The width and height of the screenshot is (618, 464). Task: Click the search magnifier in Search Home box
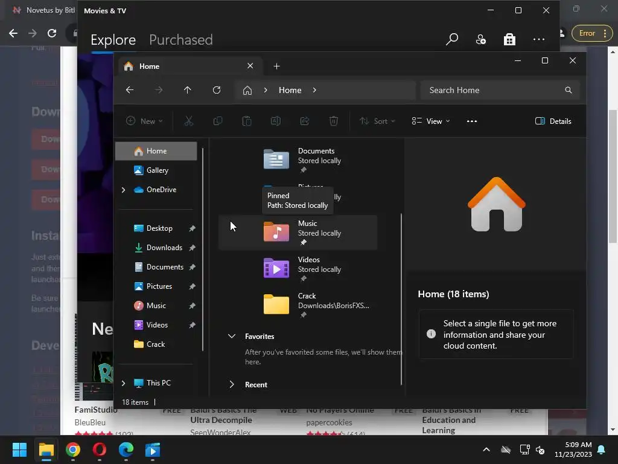pos(569,90)
